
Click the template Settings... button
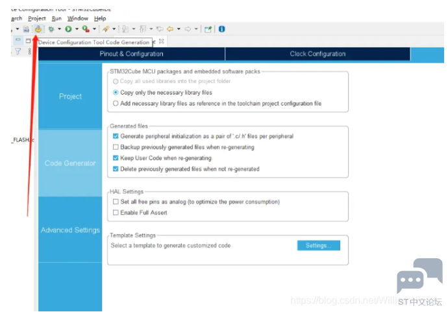[x=319, y=245]
